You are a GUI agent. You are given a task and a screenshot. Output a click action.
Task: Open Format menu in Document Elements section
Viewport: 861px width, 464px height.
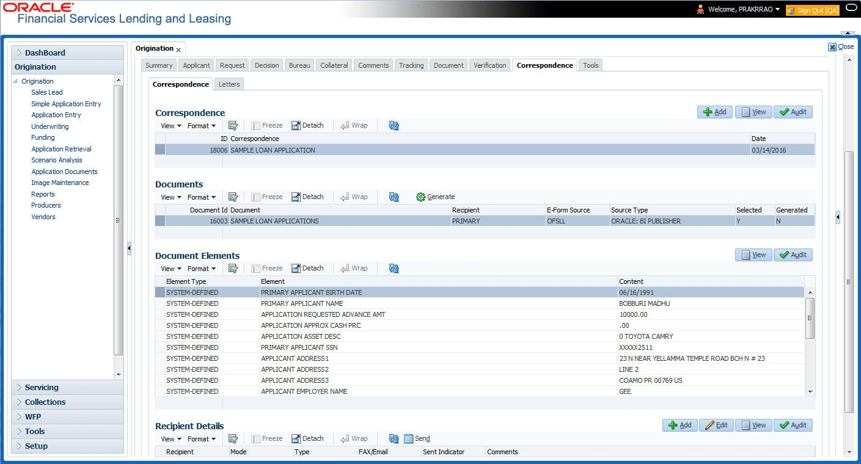tap(202, 269)
